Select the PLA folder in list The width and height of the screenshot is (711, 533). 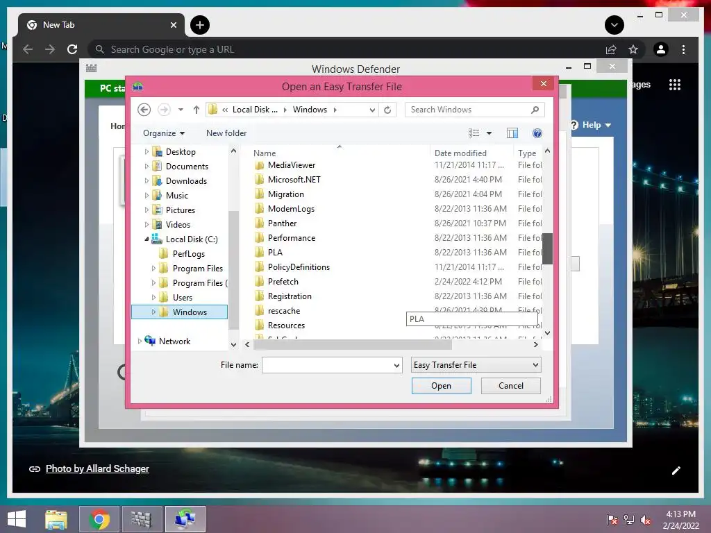(275, 252)
